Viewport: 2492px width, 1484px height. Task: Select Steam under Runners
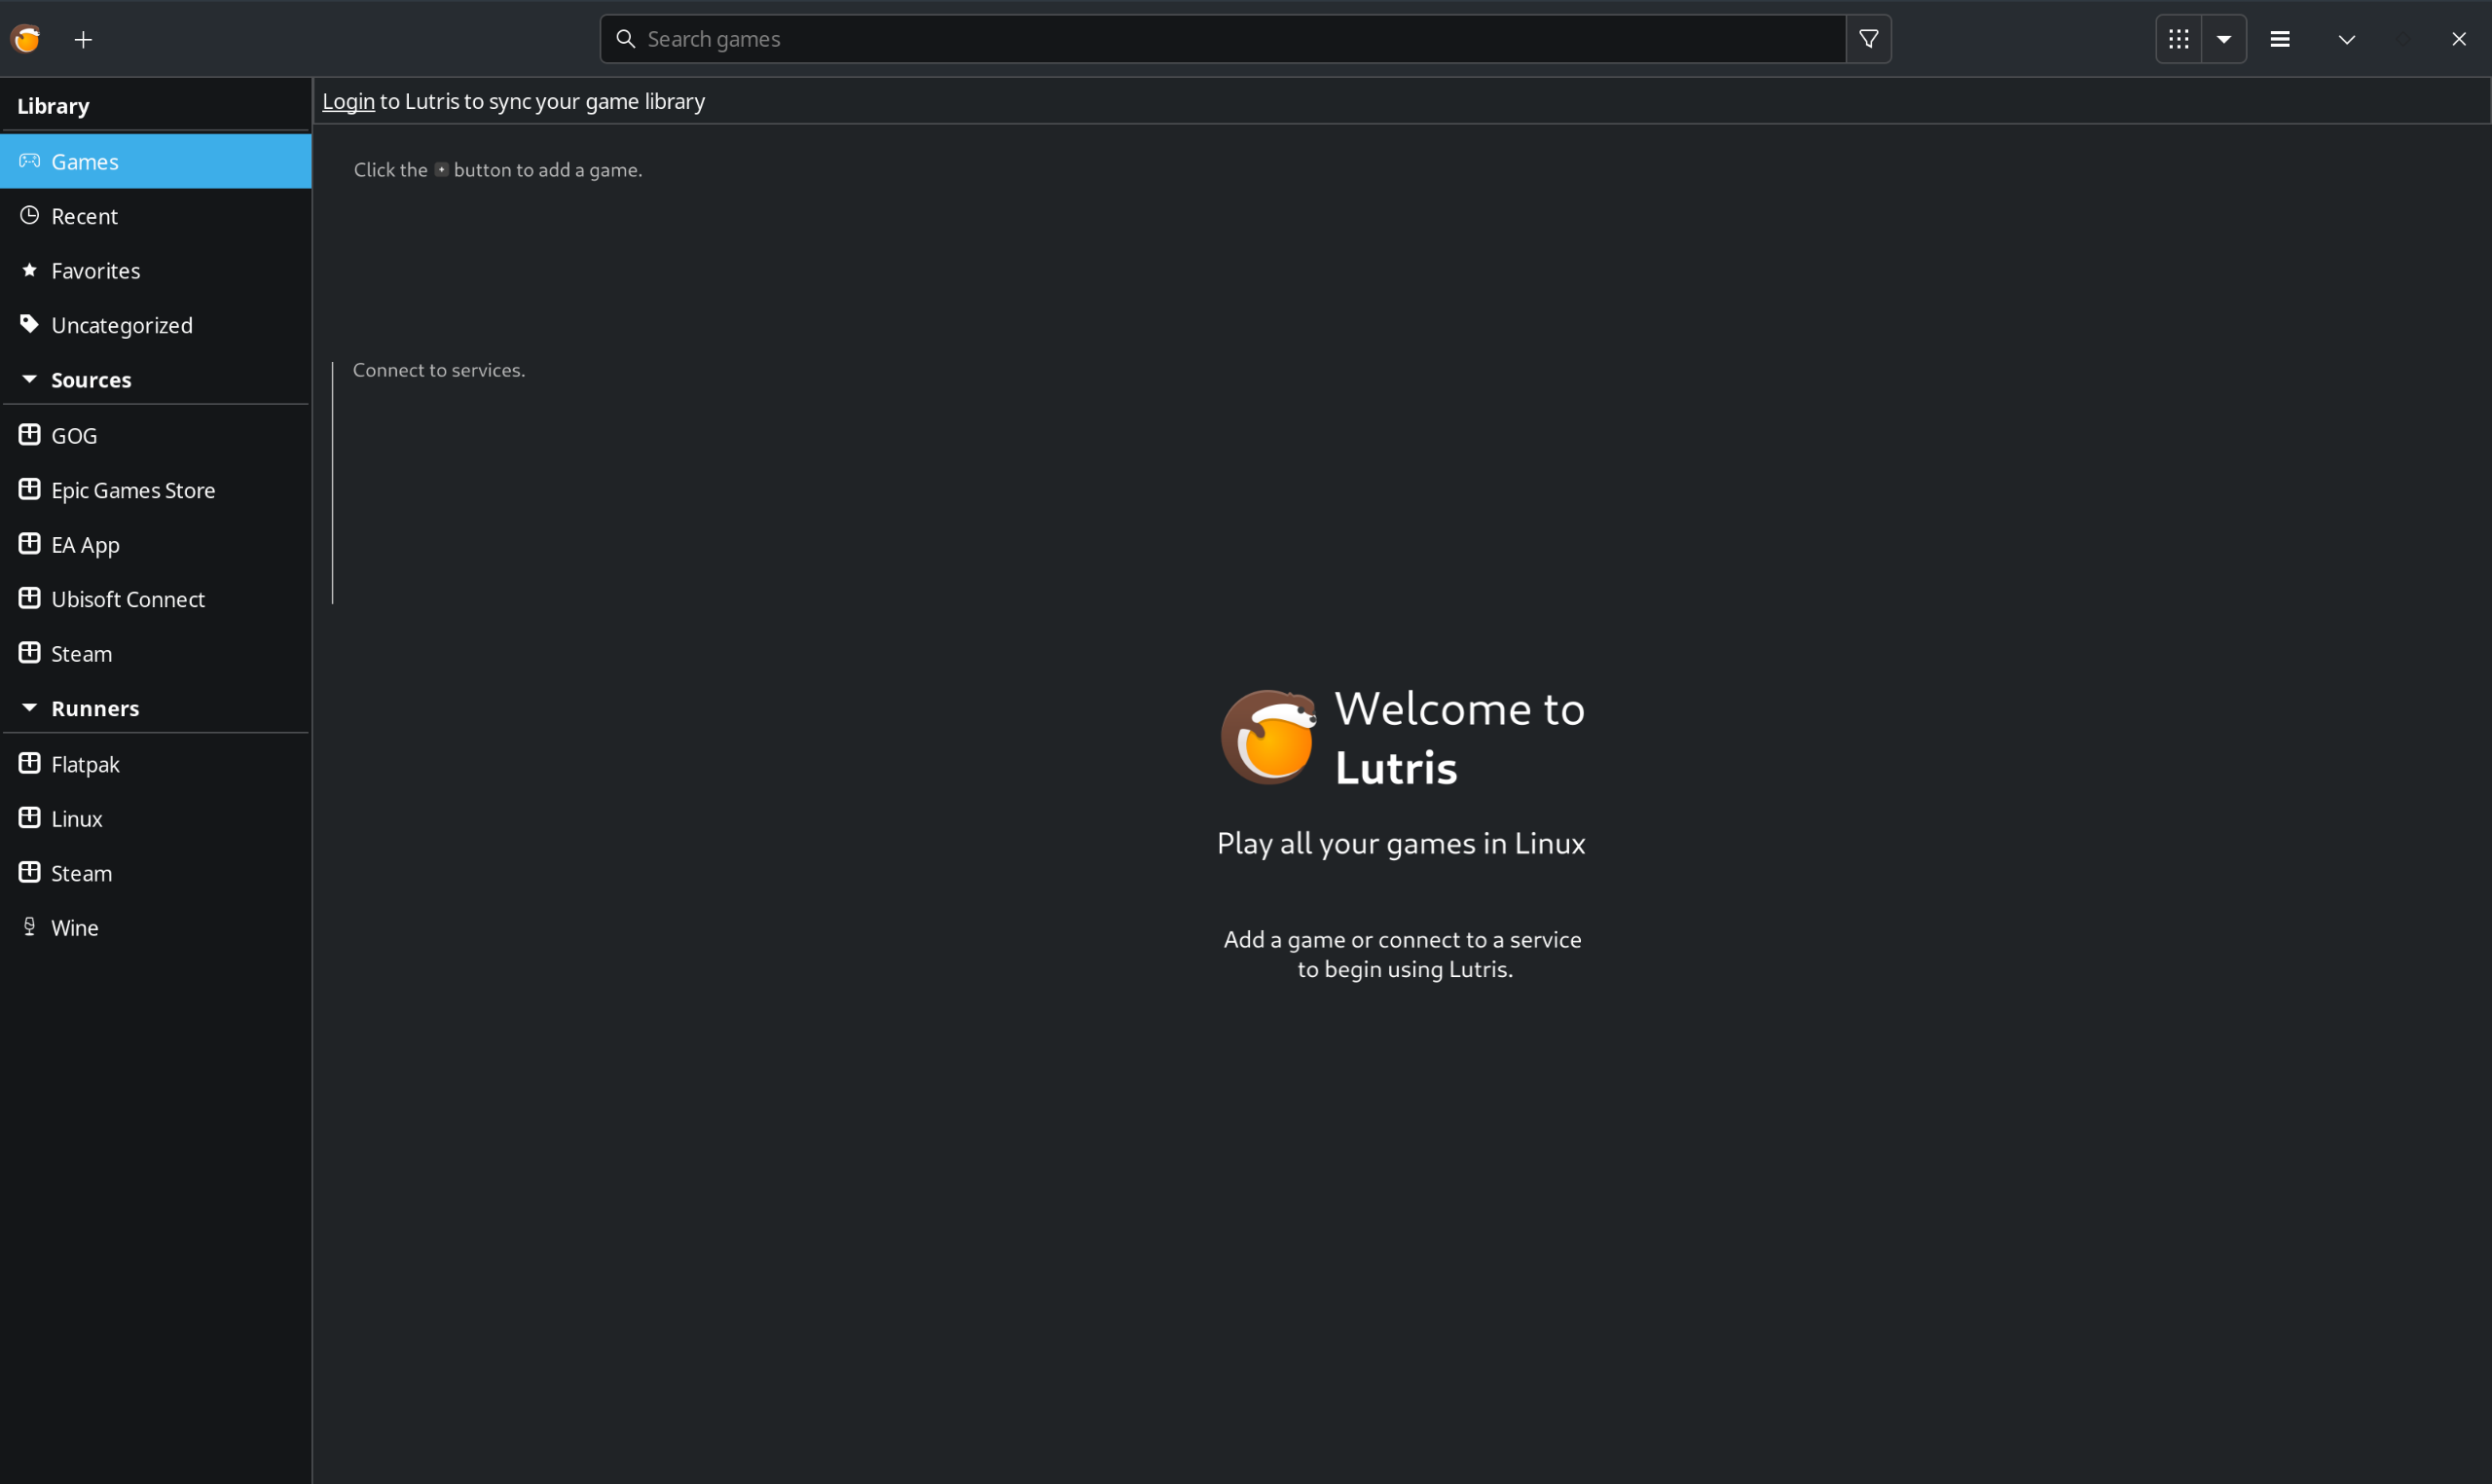pyautogui.click(x=156, y=873)
